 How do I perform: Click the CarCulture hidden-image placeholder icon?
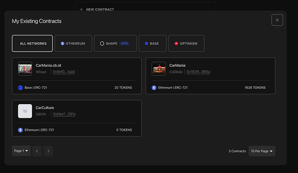25,111
